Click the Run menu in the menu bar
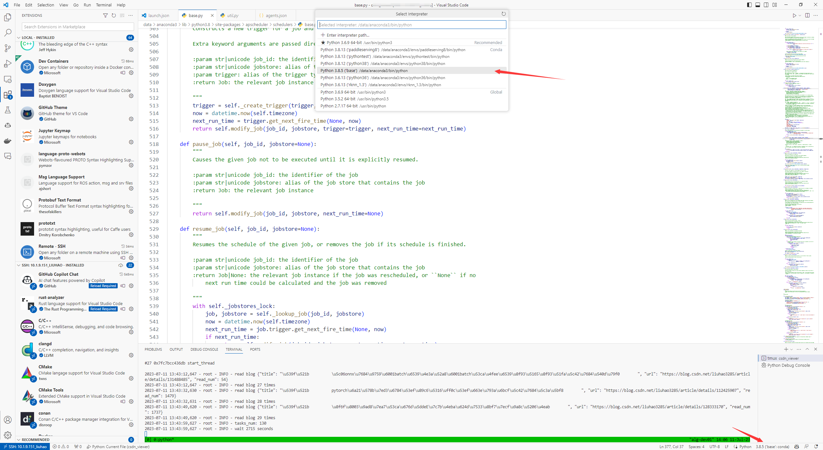This screenshot has height=450, width=823. pos(87,4)
